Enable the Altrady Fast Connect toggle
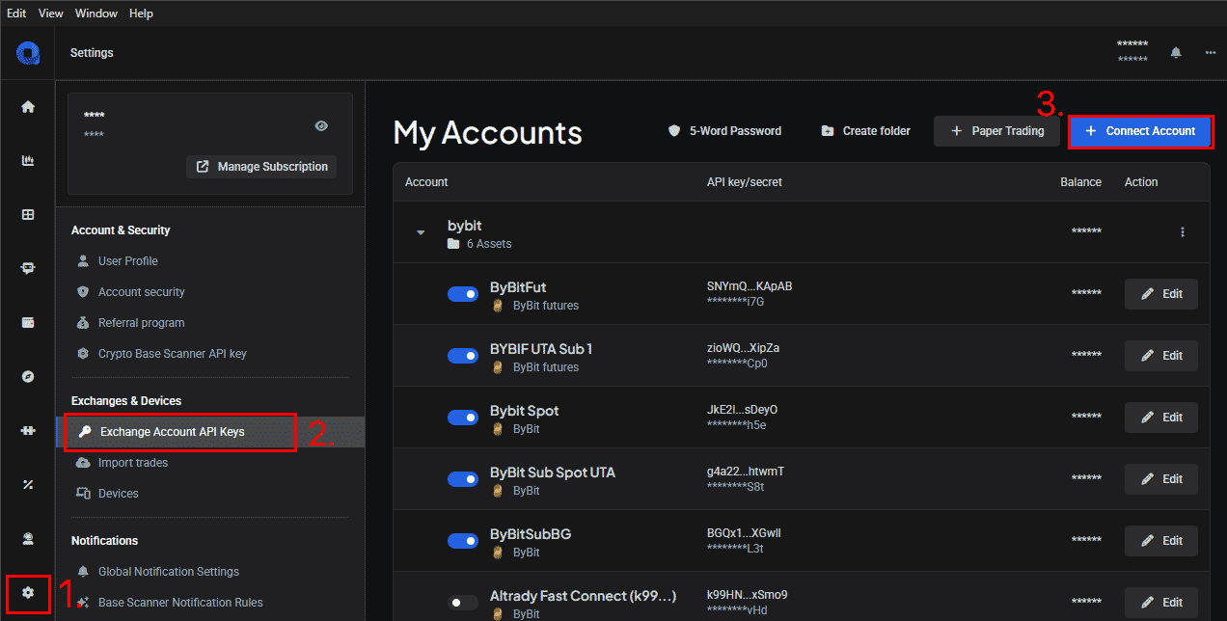This screenshot has width=1227, height=621. click(x=463, y=604)
